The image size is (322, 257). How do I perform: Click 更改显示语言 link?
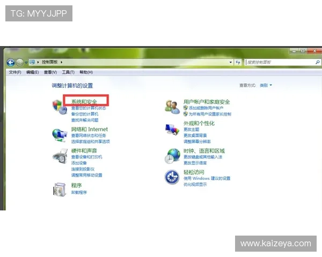(195, 163)
